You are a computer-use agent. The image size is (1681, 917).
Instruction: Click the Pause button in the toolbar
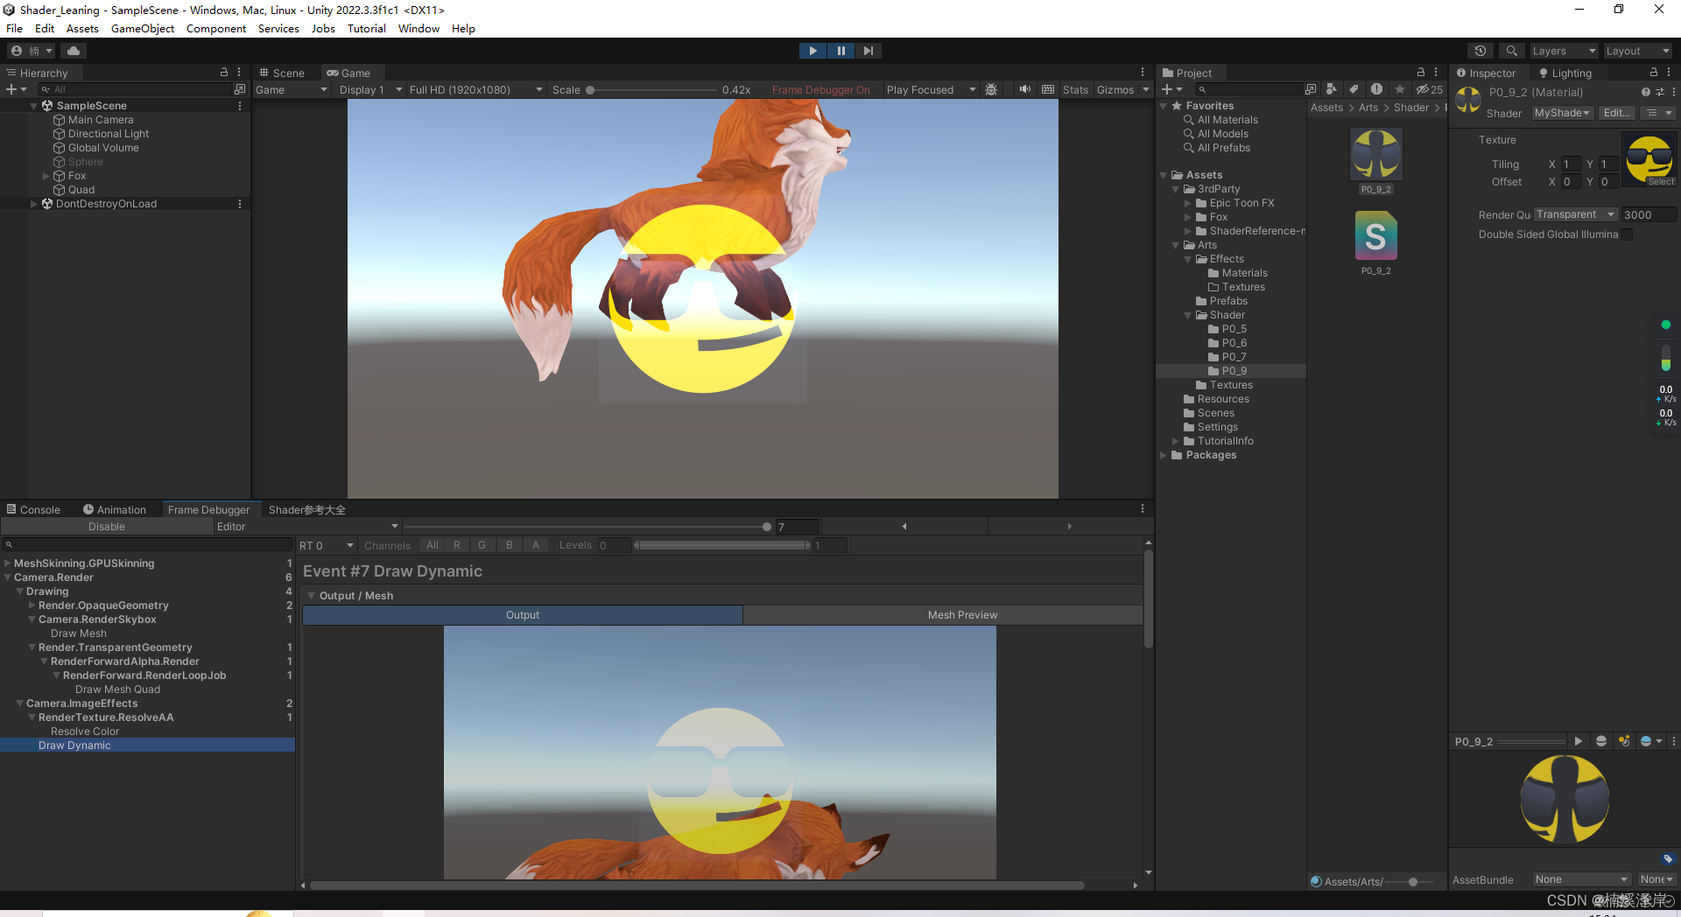point(840,51)
